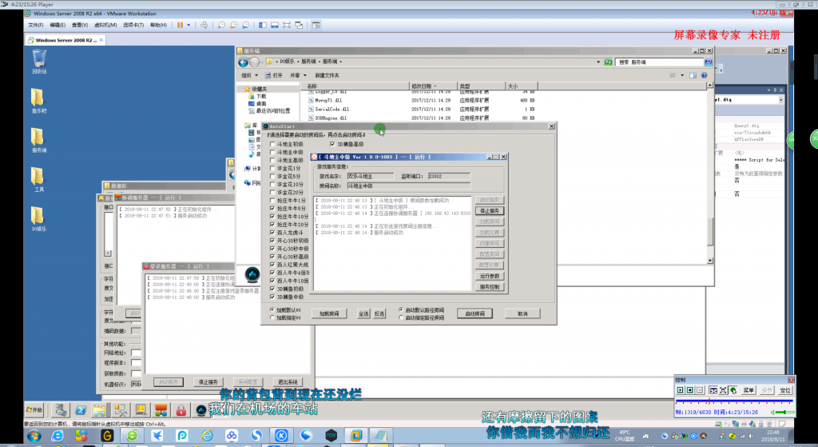Click the play button in the 控制 panel

(x=681, y=390)
